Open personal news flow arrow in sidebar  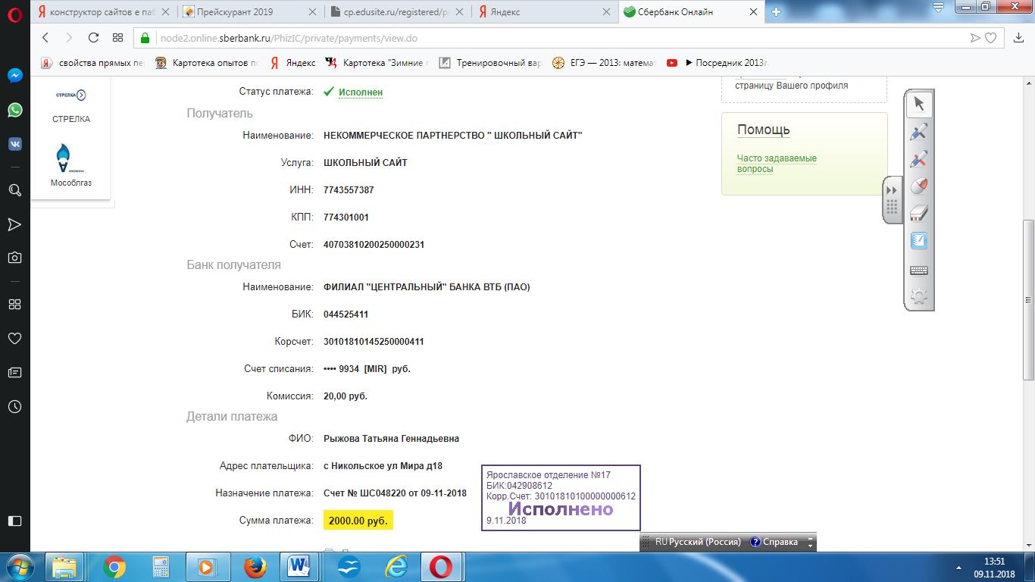click(14, 224)
